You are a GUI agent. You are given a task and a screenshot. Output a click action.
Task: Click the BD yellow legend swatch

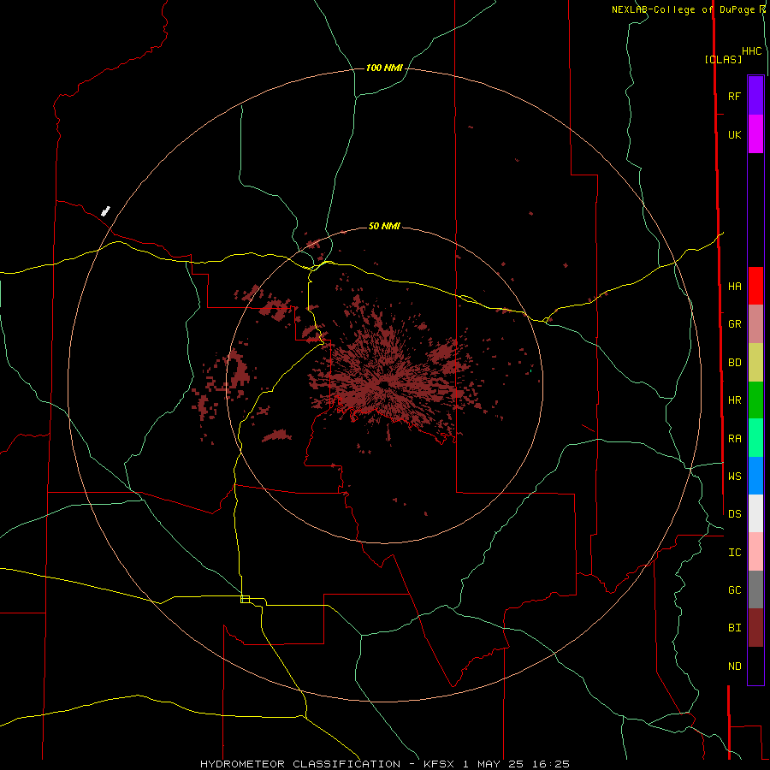point(755,363)
